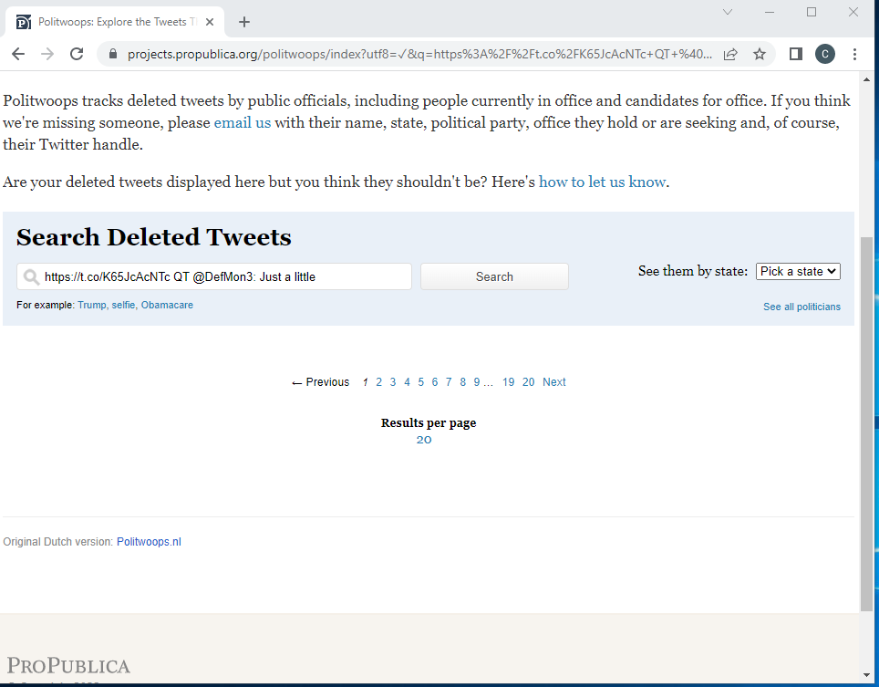Go to results page 2
The image size is (879, 687).
379,382
